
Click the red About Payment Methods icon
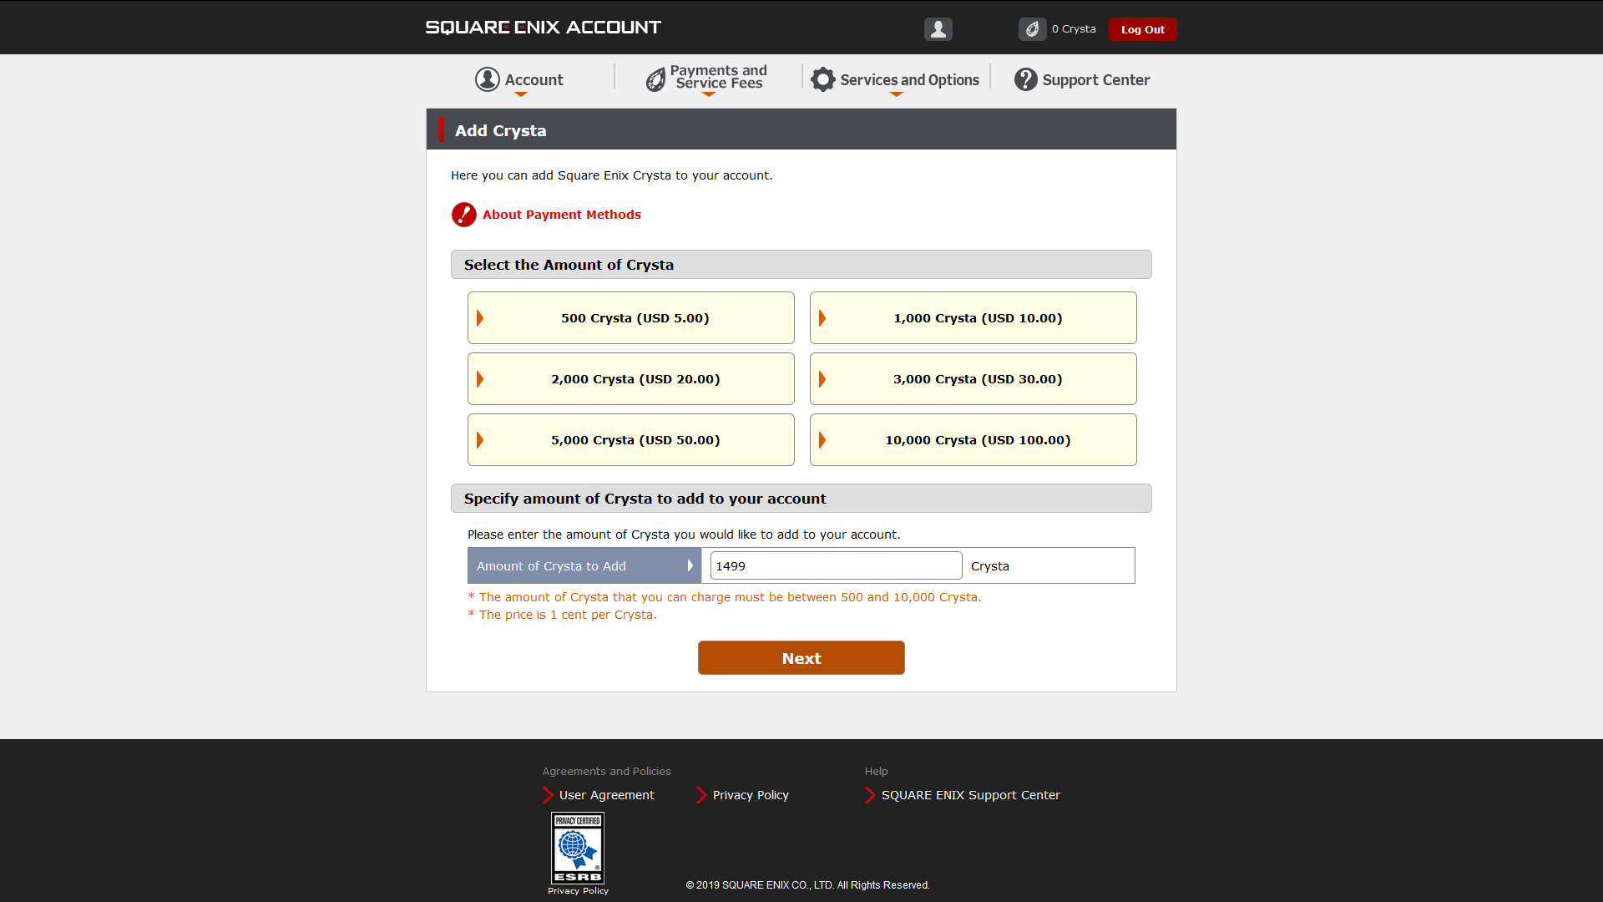[x=464, y=215]
